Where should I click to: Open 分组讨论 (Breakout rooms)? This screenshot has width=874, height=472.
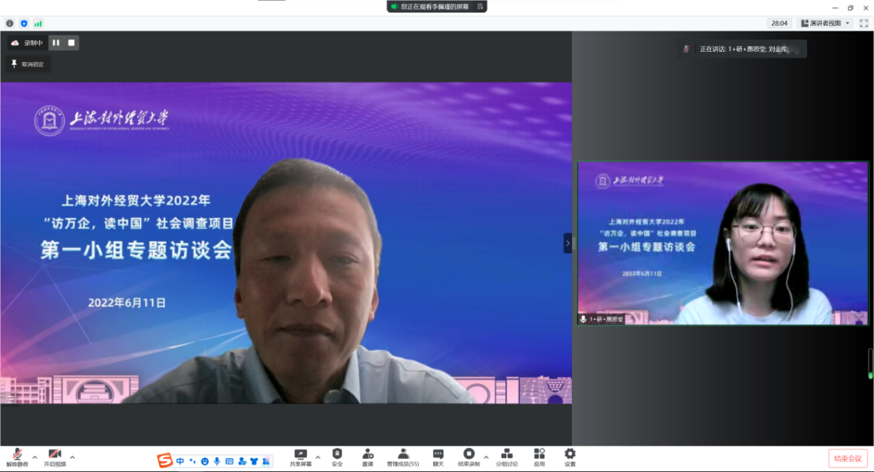click(x=506, y=457)
